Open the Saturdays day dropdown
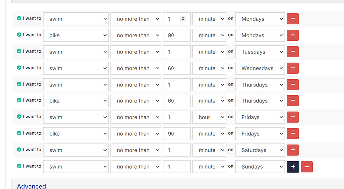Viewport: 344px width, 189px height. [x=260, y=150]
